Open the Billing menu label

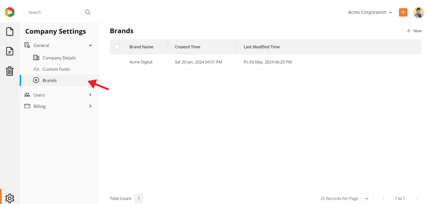40,106
